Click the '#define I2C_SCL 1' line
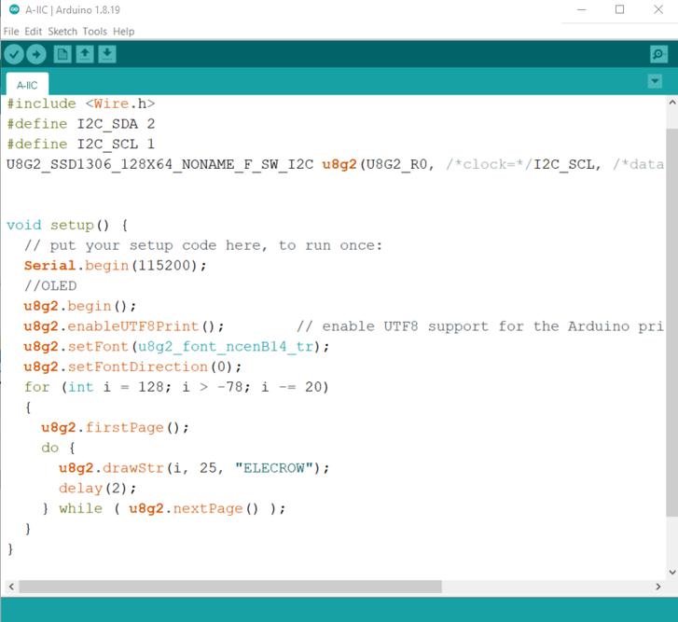Image resolution: width=678 pixels, height=622 pixels. 81,144
